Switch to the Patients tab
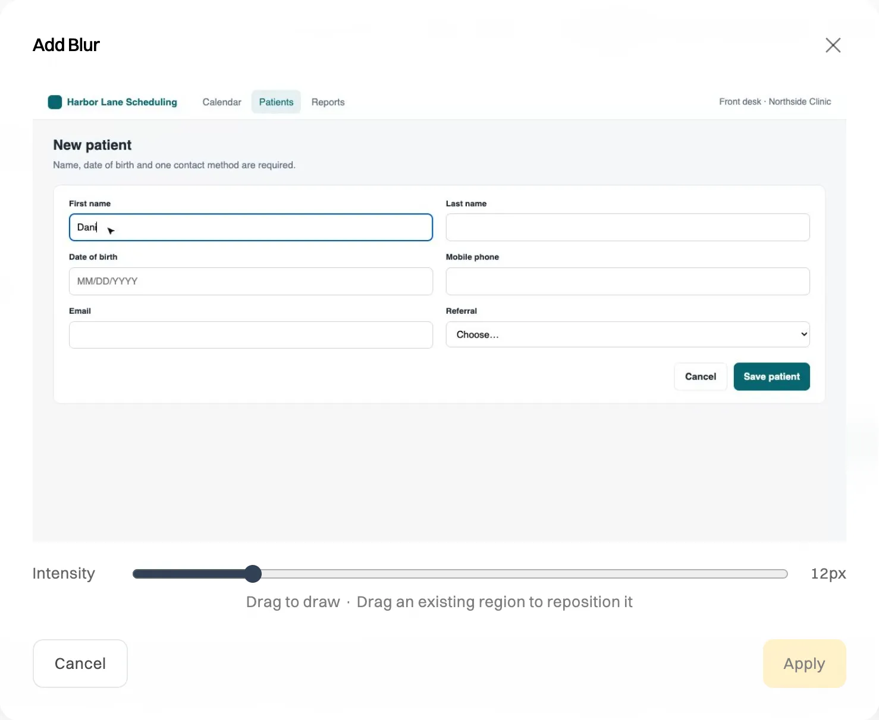 [276, 102]
